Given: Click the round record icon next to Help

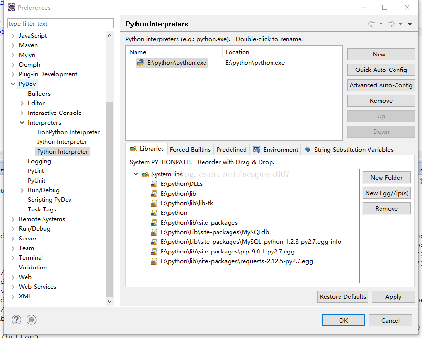Looking at the screenshot, I should click(31, 320).
